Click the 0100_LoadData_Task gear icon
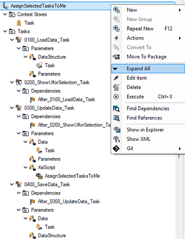The width and height of the screenshot is (185, 239). tap(19, 40)
